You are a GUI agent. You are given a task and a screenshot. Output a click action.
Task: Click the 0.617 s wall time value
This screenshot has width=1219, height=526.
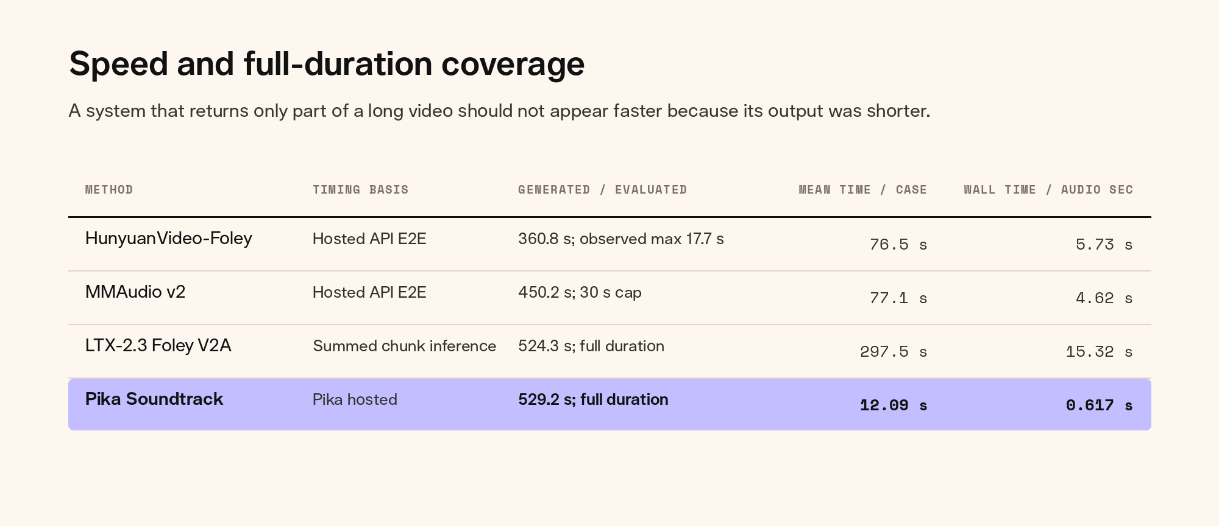point(1100,405)
